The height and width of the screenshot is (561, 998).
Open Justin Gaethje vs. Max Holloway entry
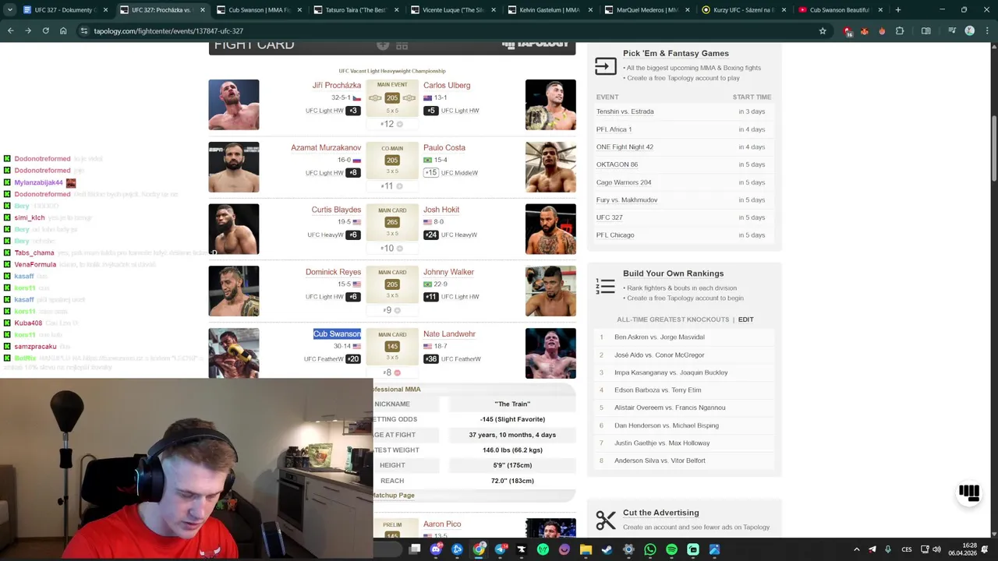662,443
